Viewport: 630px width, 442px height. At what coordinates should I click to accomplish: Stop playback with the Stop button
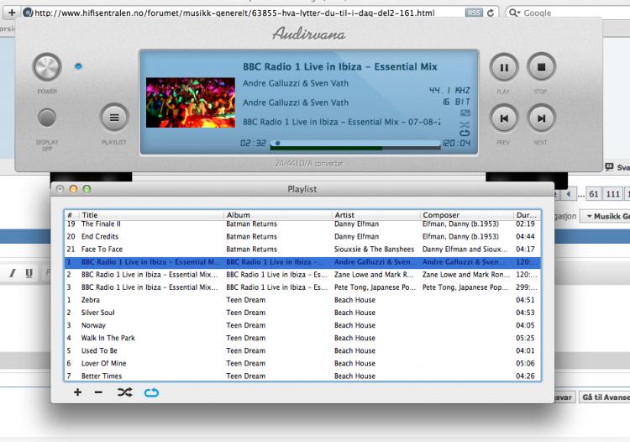(541, 67)
